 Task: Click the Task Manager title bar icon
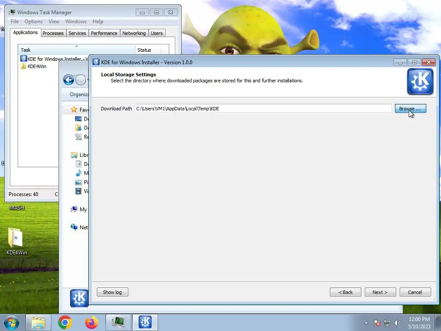coord(12,12)
